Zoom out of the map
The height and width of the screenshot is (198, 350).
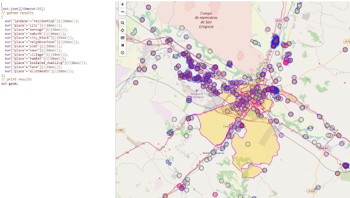click(x=122, y=12)
